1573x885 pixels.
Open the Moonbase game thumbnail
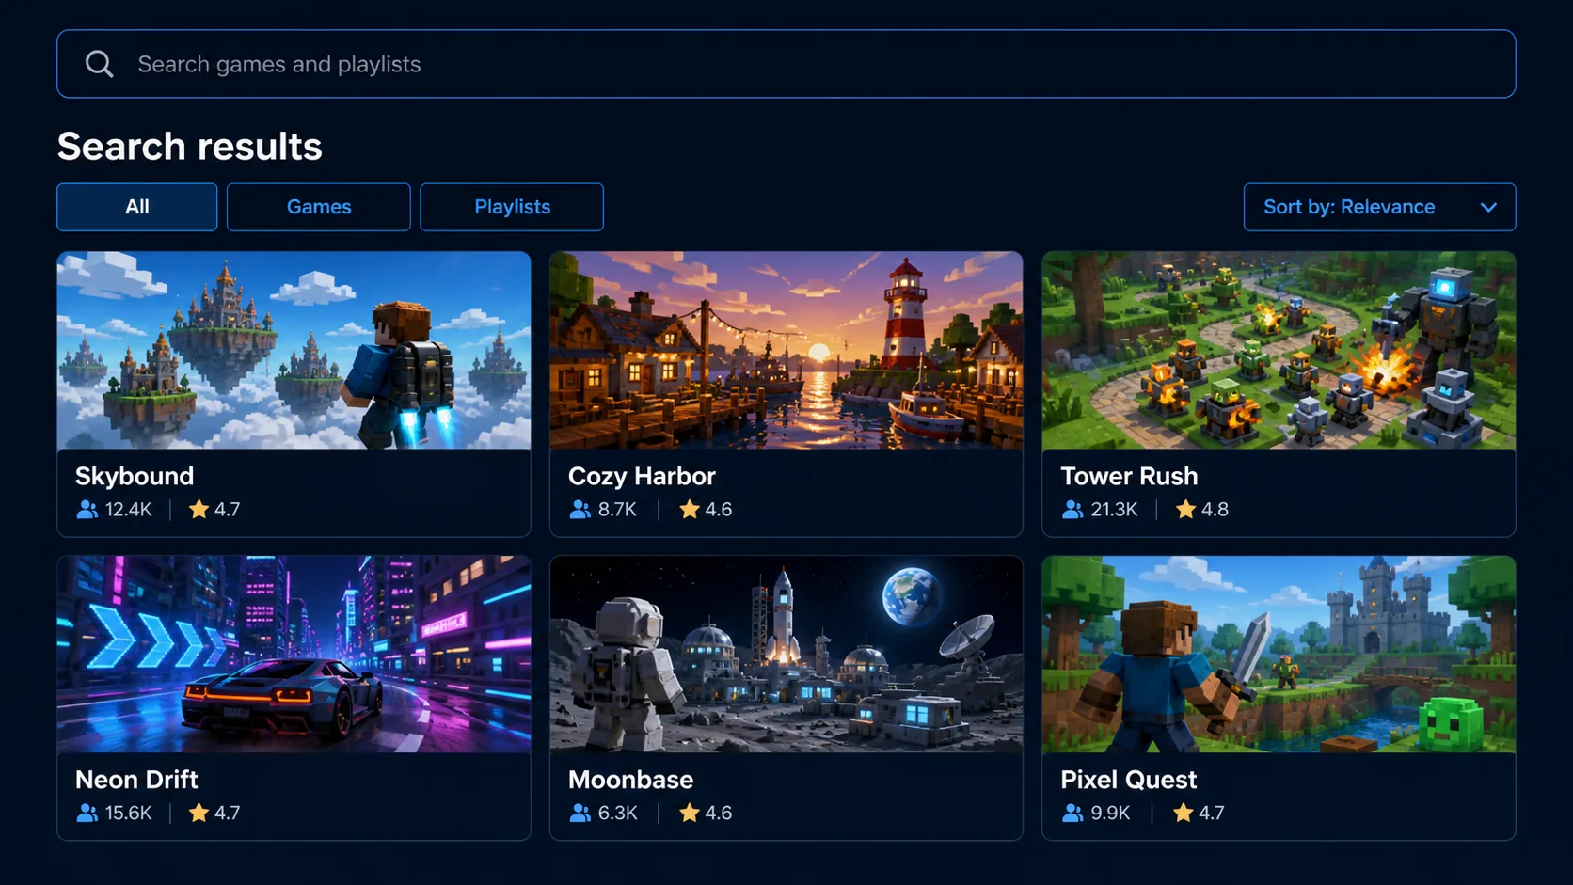point(786,654)
